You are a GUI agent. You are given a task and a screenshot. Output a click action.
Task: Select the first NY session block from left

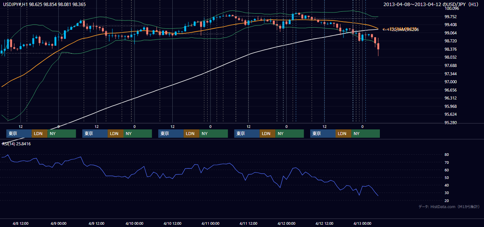[62, 134]
